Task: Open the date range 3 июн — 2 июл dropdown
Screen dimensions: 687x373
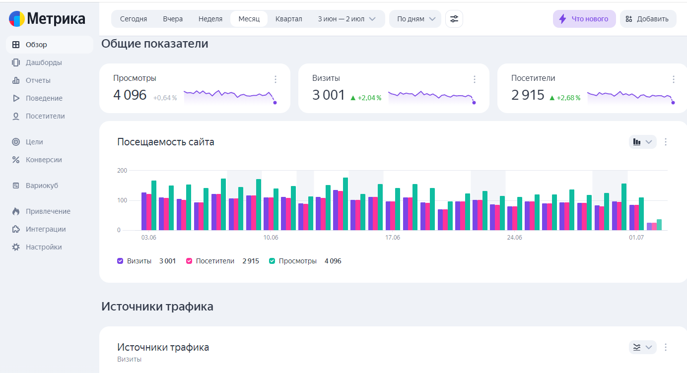Action: [x=347, y=18]
